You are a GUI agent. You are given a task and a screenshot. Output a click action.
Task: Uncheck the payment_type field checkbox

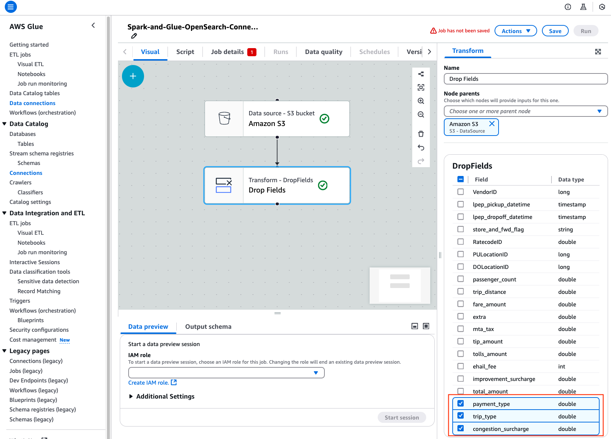point(460,403)
